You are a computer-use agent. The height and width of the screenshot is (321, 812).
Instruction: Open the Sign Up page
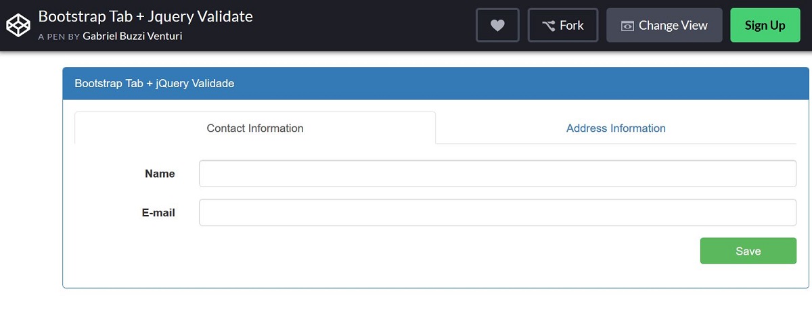click(x=765, y=25)
